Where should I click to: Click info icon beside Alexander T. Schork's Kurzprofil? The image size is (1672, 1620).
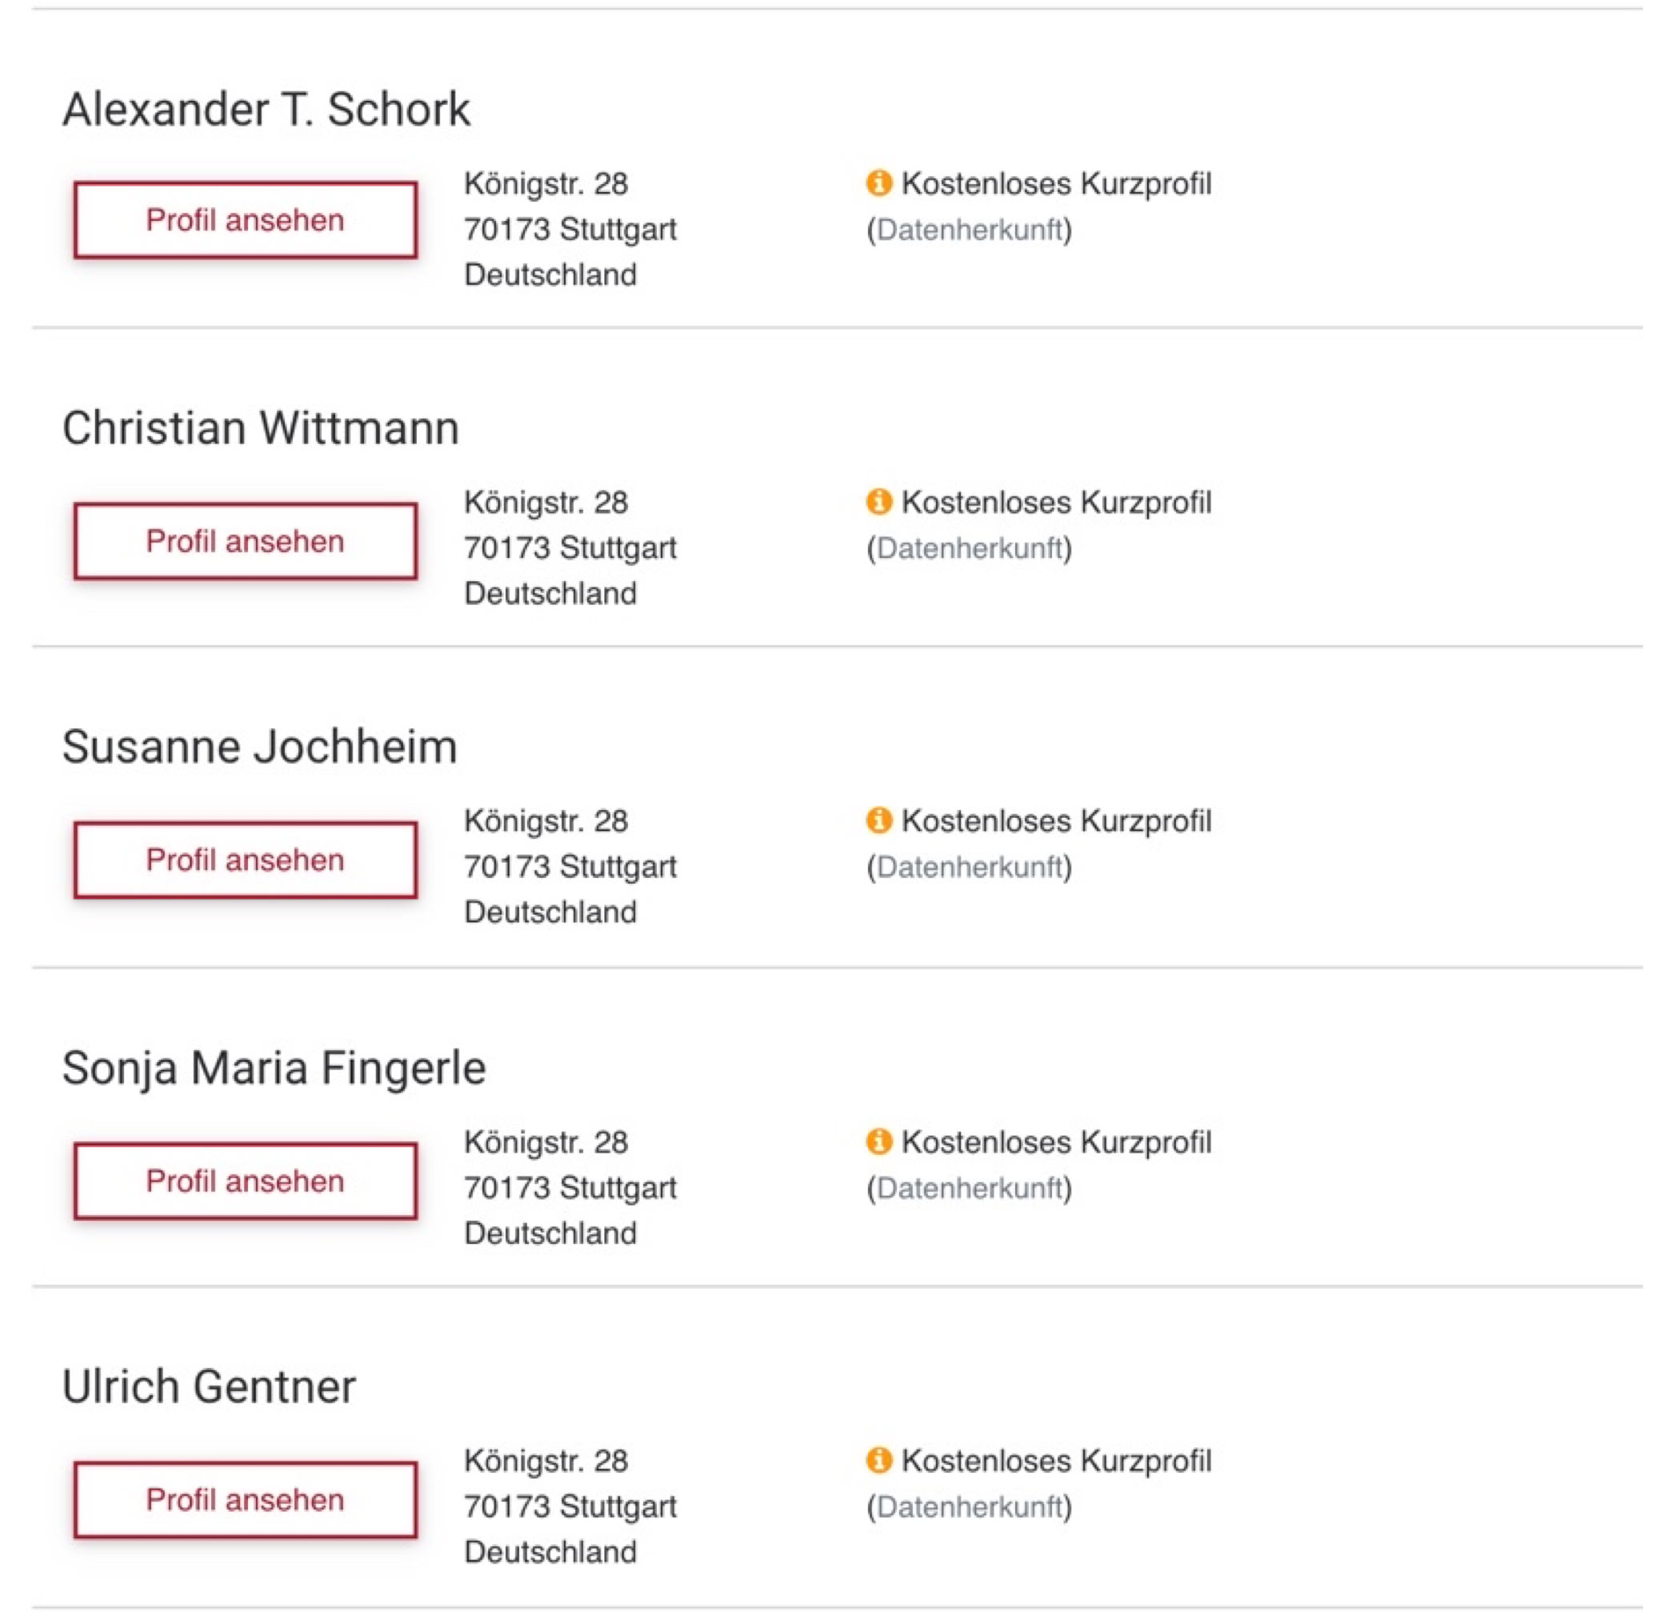point(878,182)
